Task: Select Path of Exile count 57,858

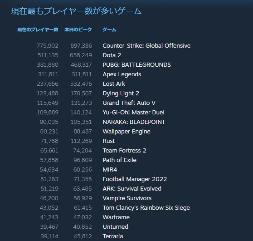Action: [49, 160]
